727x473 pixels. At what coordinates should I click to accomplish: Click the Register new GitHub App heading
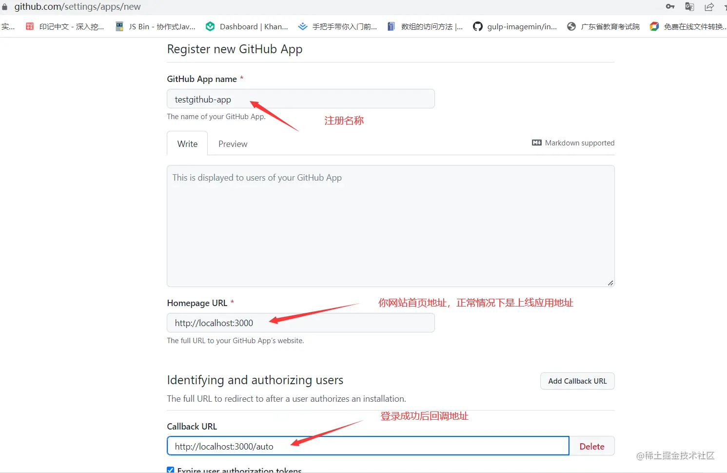click(x=235, y=49)
